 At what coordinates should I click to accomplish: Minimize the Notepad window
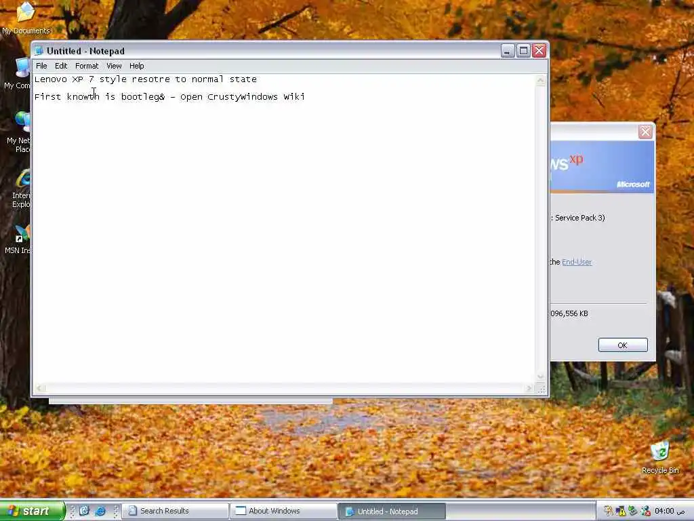(x=507, y=51)
